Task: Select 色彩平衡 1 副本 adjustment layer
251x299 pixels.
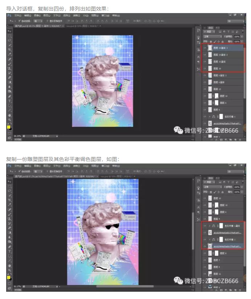Action: [x=223, y=226]
